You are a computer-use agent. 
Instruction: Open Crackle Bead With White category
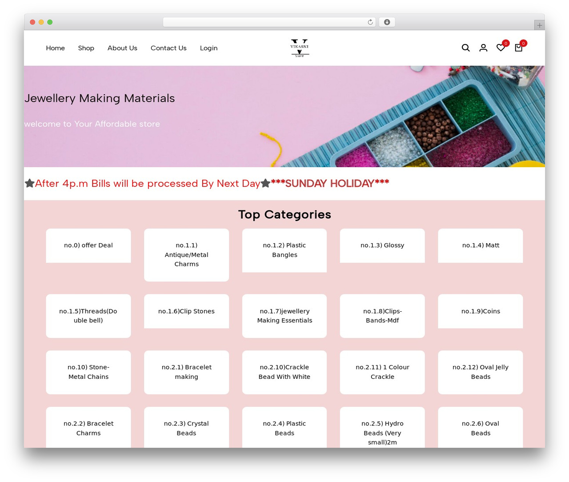[x=284, y=372]
